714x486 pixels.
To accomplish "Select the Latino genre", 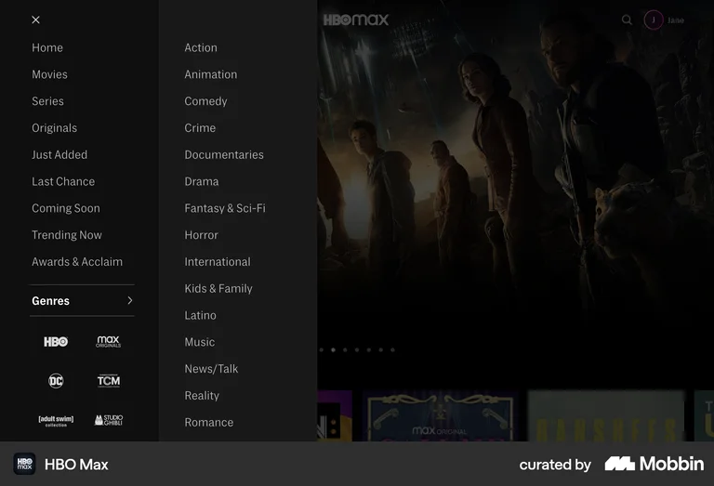I will pyautogui.click(x=201, y=315).
